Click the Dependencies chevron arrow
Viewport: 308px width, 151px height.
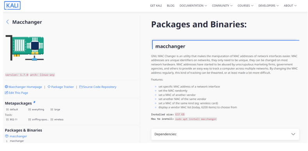click(293, 134)
